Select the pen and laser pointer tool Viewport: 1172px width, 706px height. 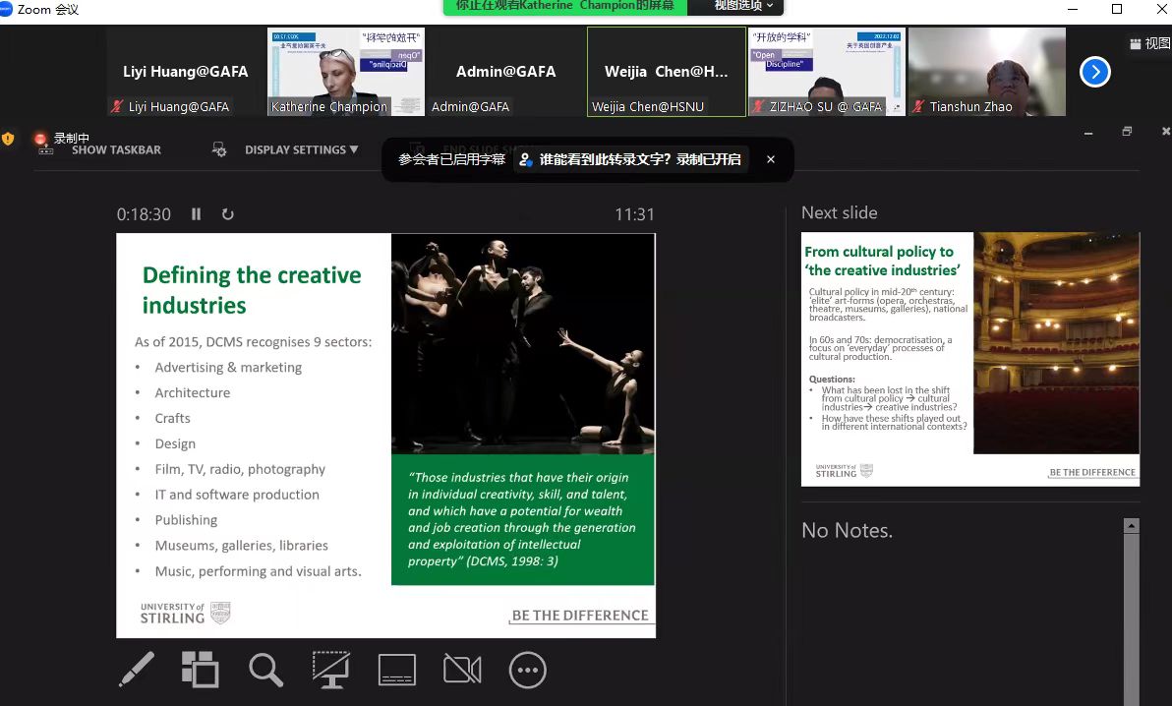tap(137, 670)
